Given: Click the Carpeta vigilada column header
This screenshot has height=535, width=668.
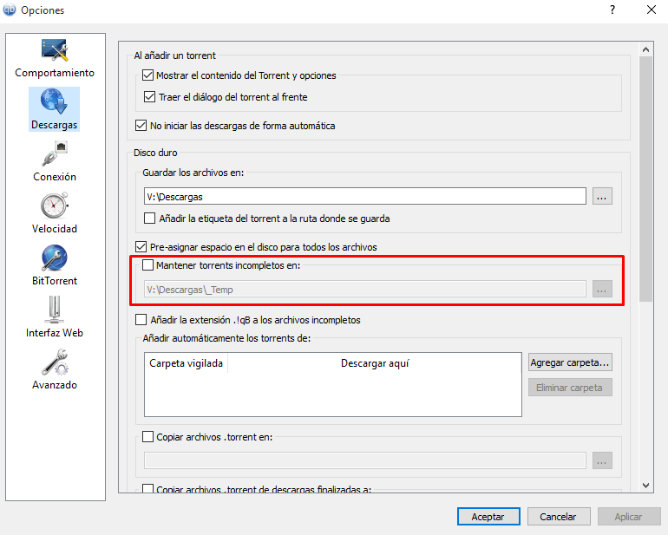Looking at the screenshot, I should coord(187,363).
